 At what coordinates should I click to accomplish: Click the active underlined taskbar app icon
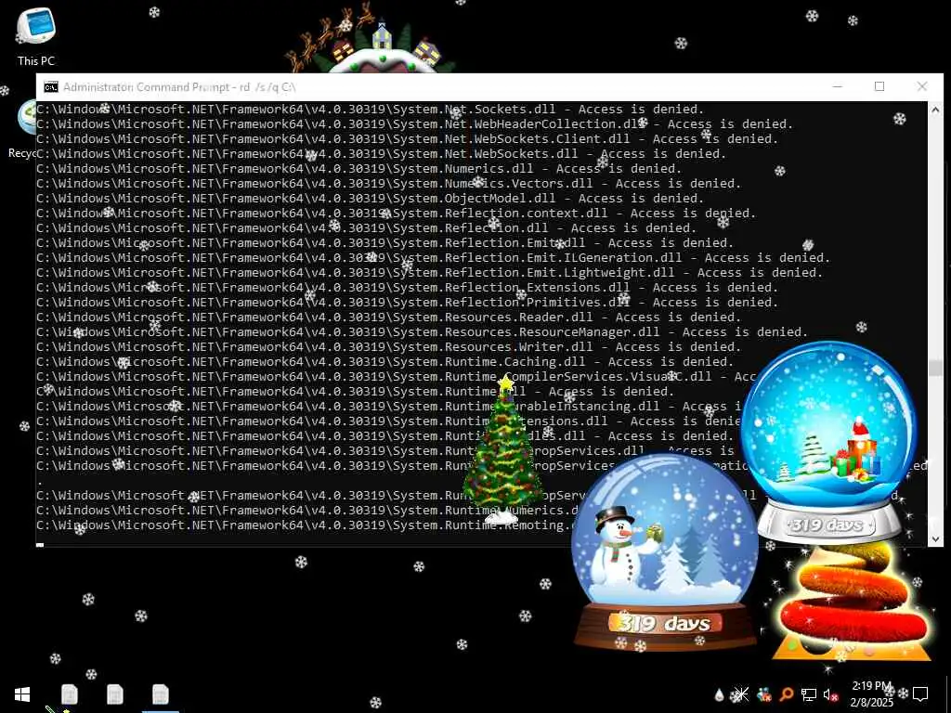(x=160, y=694)
